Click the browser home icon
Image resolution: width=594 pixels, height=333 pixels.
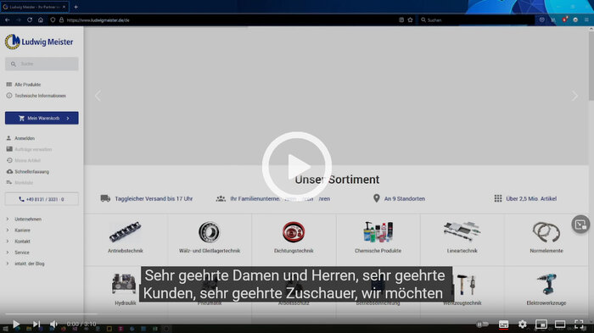coord(41,20)
